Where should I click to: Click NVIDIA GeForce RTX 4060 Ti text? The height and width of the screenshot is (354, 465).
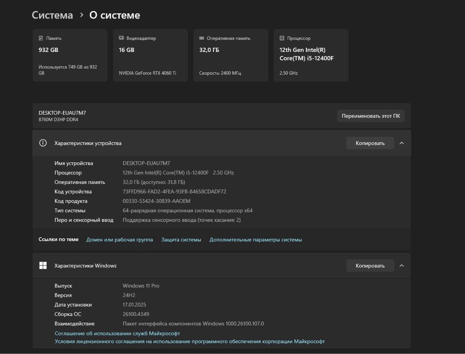tap(148, 73)
